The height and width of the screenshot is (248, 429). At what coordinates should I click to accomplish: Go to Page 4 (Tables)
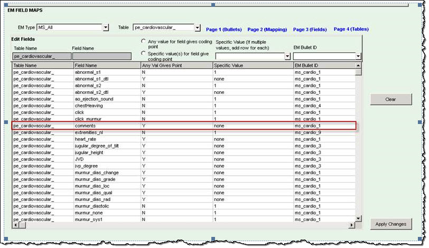(351, 29)
